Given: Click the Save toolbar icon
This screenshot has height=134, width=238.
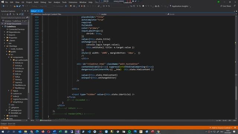Looking at the screenshot, I should [x=17, y=6].
